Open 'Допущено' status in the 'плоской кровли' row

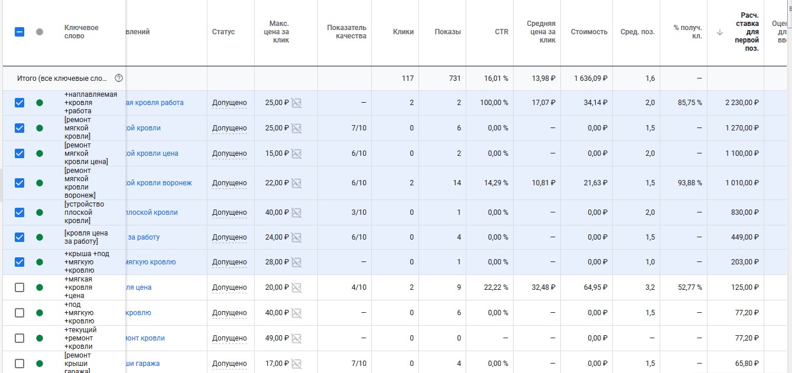click(229, 212)
